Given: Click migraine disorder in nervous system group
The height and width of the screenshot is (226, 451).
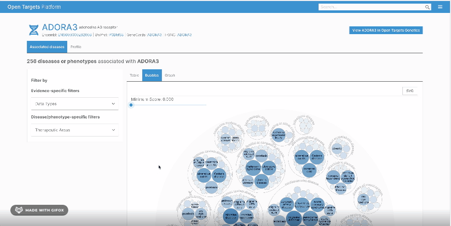Looking at the screenshot, I should [231, 217].
